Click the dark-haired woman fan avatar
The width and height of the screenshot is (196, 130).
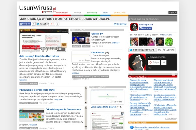(151, 42)
